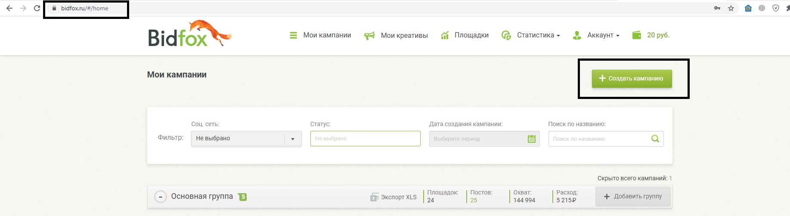Open the 20 руб. balance link
The height and width of the screenshot is (216, 790).
tap(658, 35)
